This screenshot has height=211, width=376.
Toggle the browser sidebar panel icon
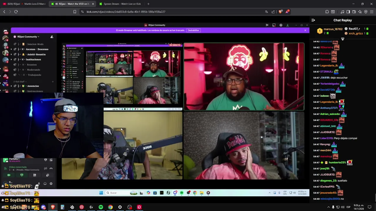[x=348, y=12]
